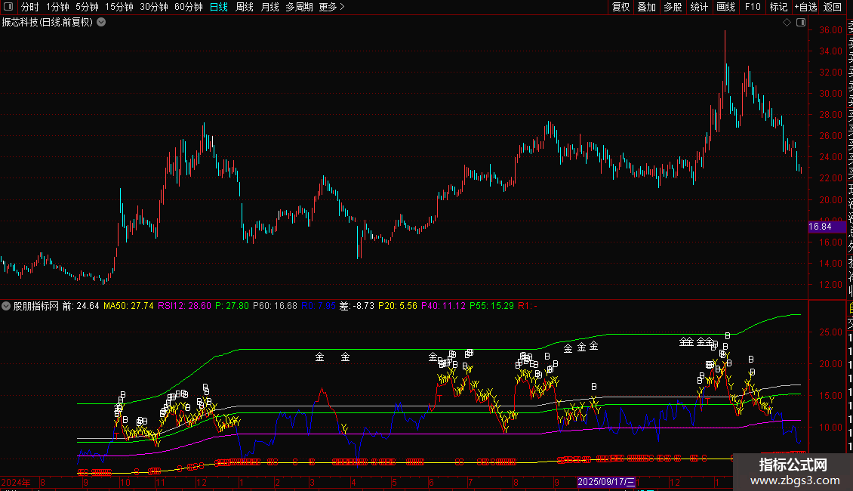Image resolution: width=853 pixels, height=491 pixels.
Task: Select the 1分钟 period
Action: 57,7
